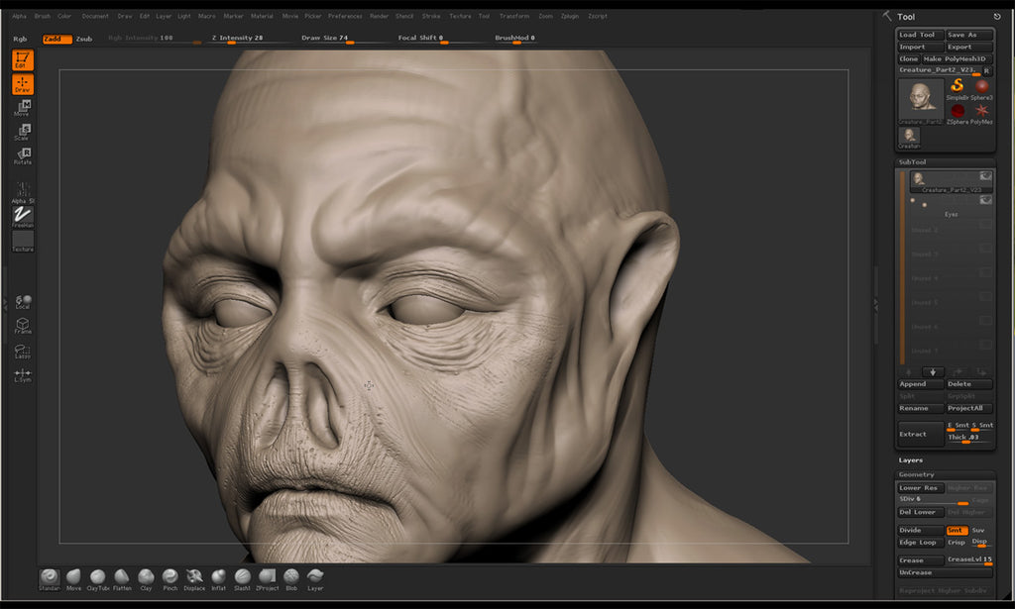Enable Zsub sculpting mode
Image resolution: width=1015 pixels, height=609 pixels.
tap(84, 39)
